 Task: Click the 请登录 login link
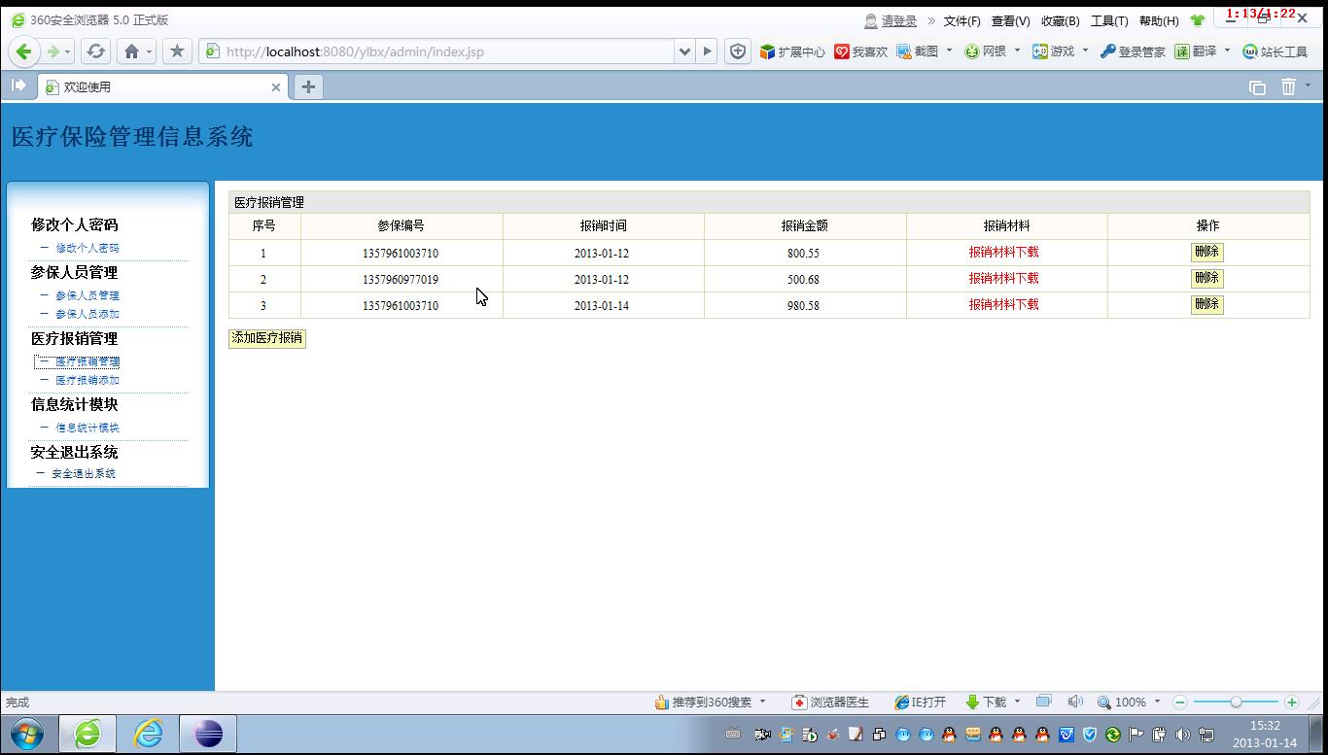[x=899, y=20]
